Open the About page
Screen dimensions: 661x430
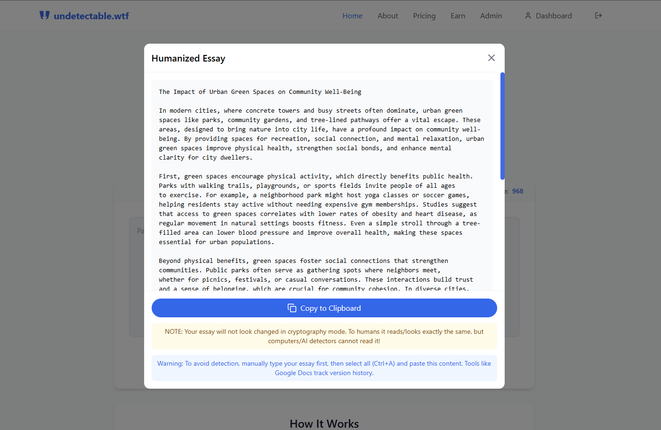click(x=388, y=15)
